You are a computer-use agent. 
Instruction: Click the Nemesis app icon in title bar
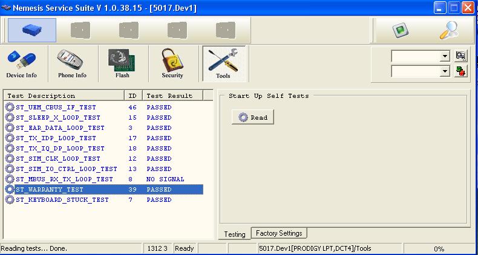click(x=6, y=8)
